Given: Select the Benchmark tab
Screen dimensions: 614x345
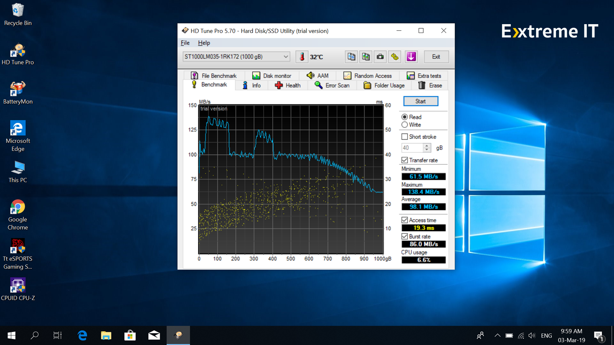Looking at the screenshot, I should (209, 85).
